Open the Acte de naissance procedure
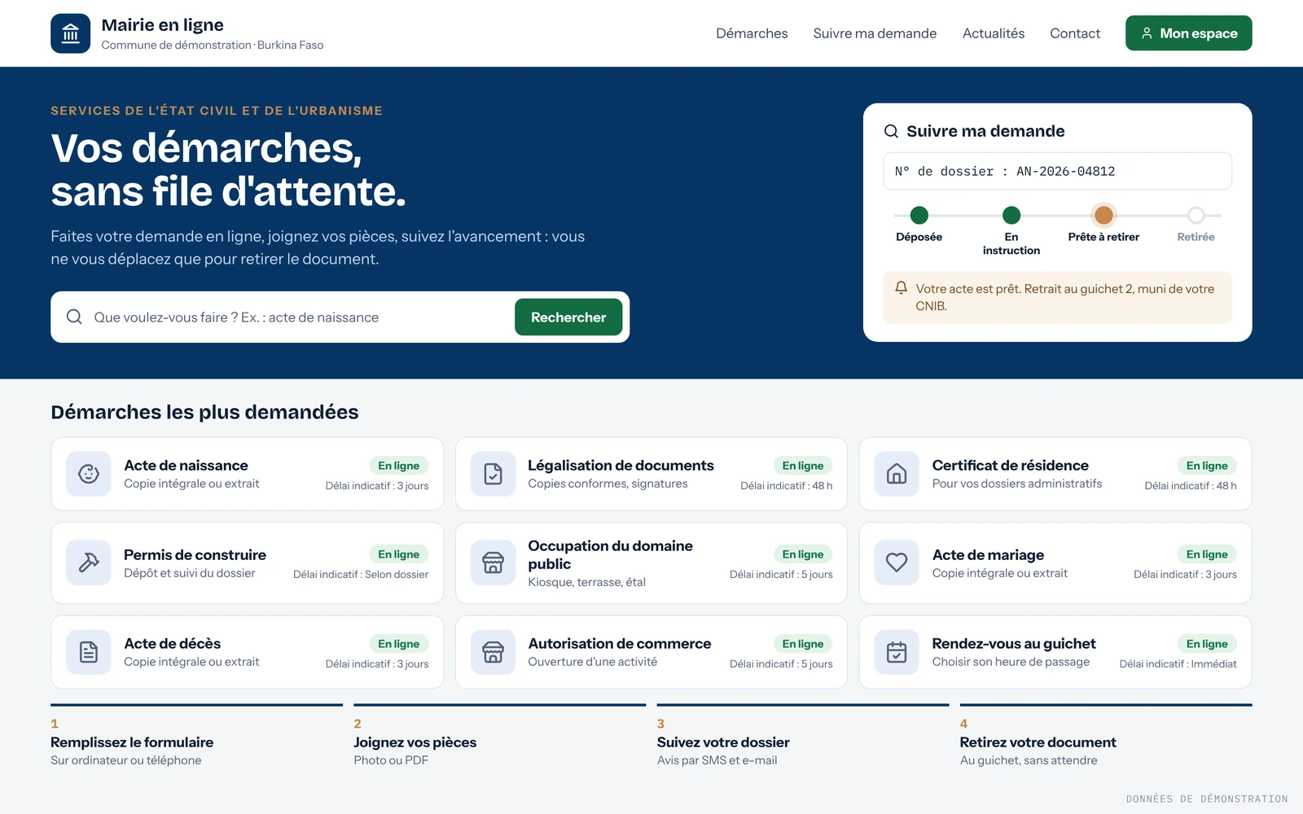This screenshot has width=1303, height=814. [248, 474]
